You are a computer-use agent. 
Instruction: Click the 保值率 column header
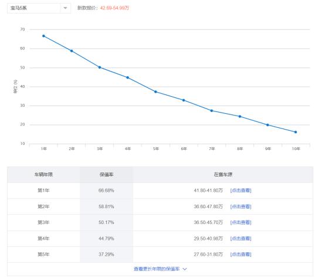click(106, 175)
